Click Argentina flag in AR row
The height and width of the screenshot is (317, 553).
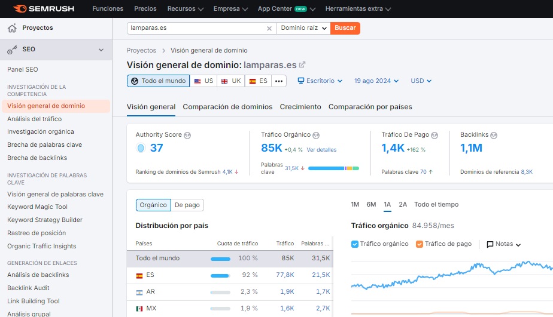click(x=139, y=293)
